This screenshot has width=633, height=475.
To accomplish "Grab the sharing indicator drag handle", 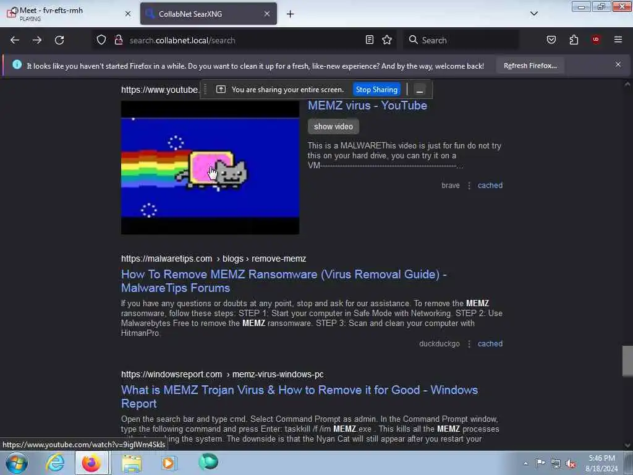I will coord(205,89).
